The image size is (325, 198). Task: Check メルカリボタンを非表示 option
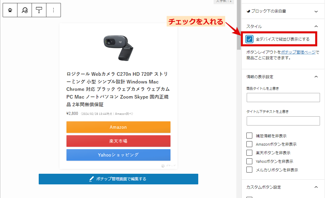(249, 170)
